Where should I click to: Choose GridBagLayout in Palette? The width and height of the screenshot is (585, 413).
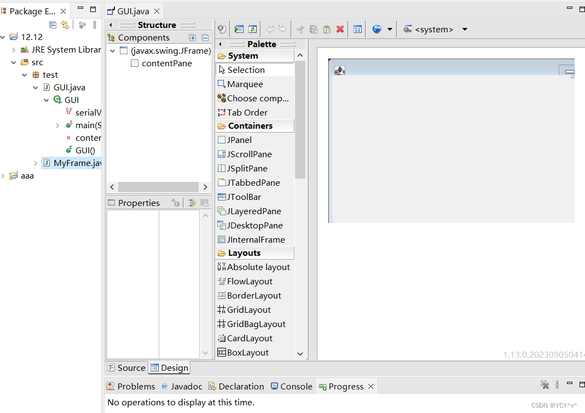255,324
